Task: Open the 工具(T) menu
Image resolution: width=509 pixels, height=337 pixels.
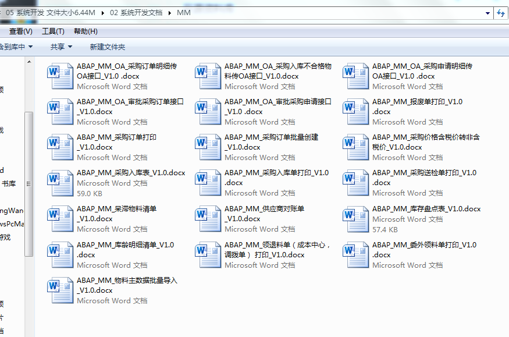Action: tap(53, 31)
